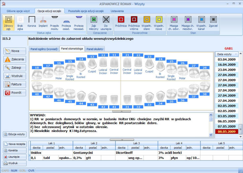
Task: Open the Data wizyty column dropdown
Action: (235, 54)
